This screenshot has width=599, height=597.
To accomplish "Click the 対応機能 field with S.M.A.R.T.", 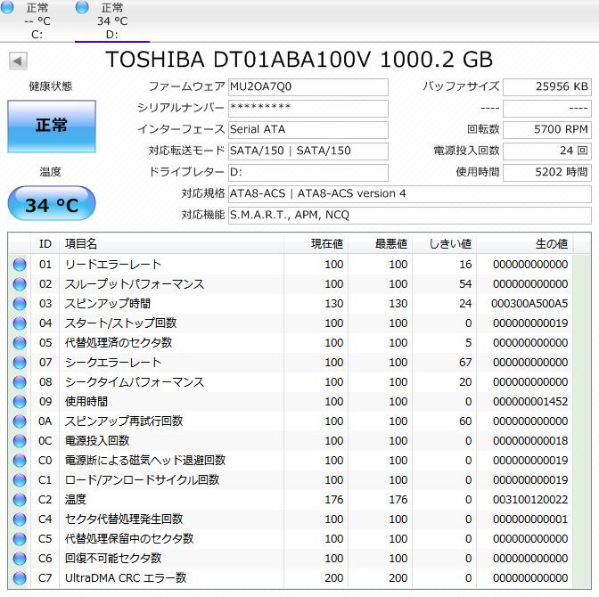I will [409, 216].
